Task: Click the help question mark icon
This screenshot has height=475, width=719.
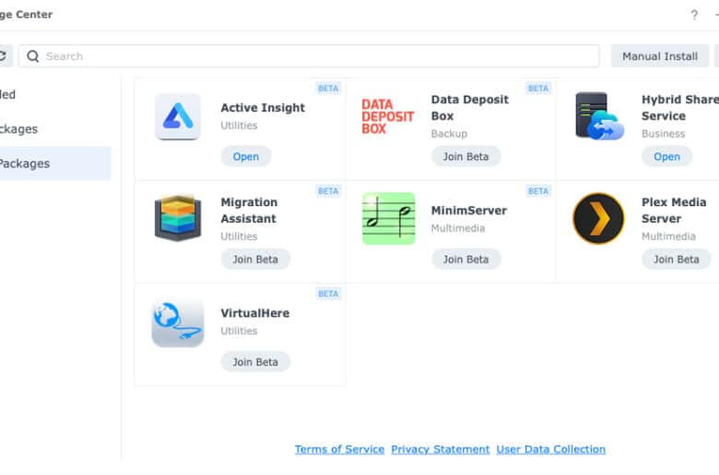Action: point(694,15)
